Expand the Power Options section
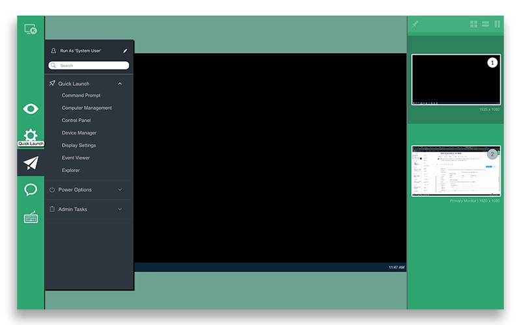 (x=120, y=190)
